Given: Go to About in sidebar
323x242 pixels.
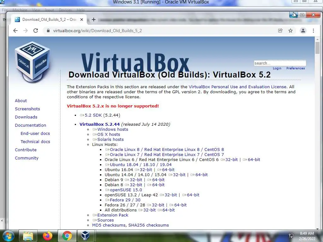Looking at the screenshot, I should [21, 101].
